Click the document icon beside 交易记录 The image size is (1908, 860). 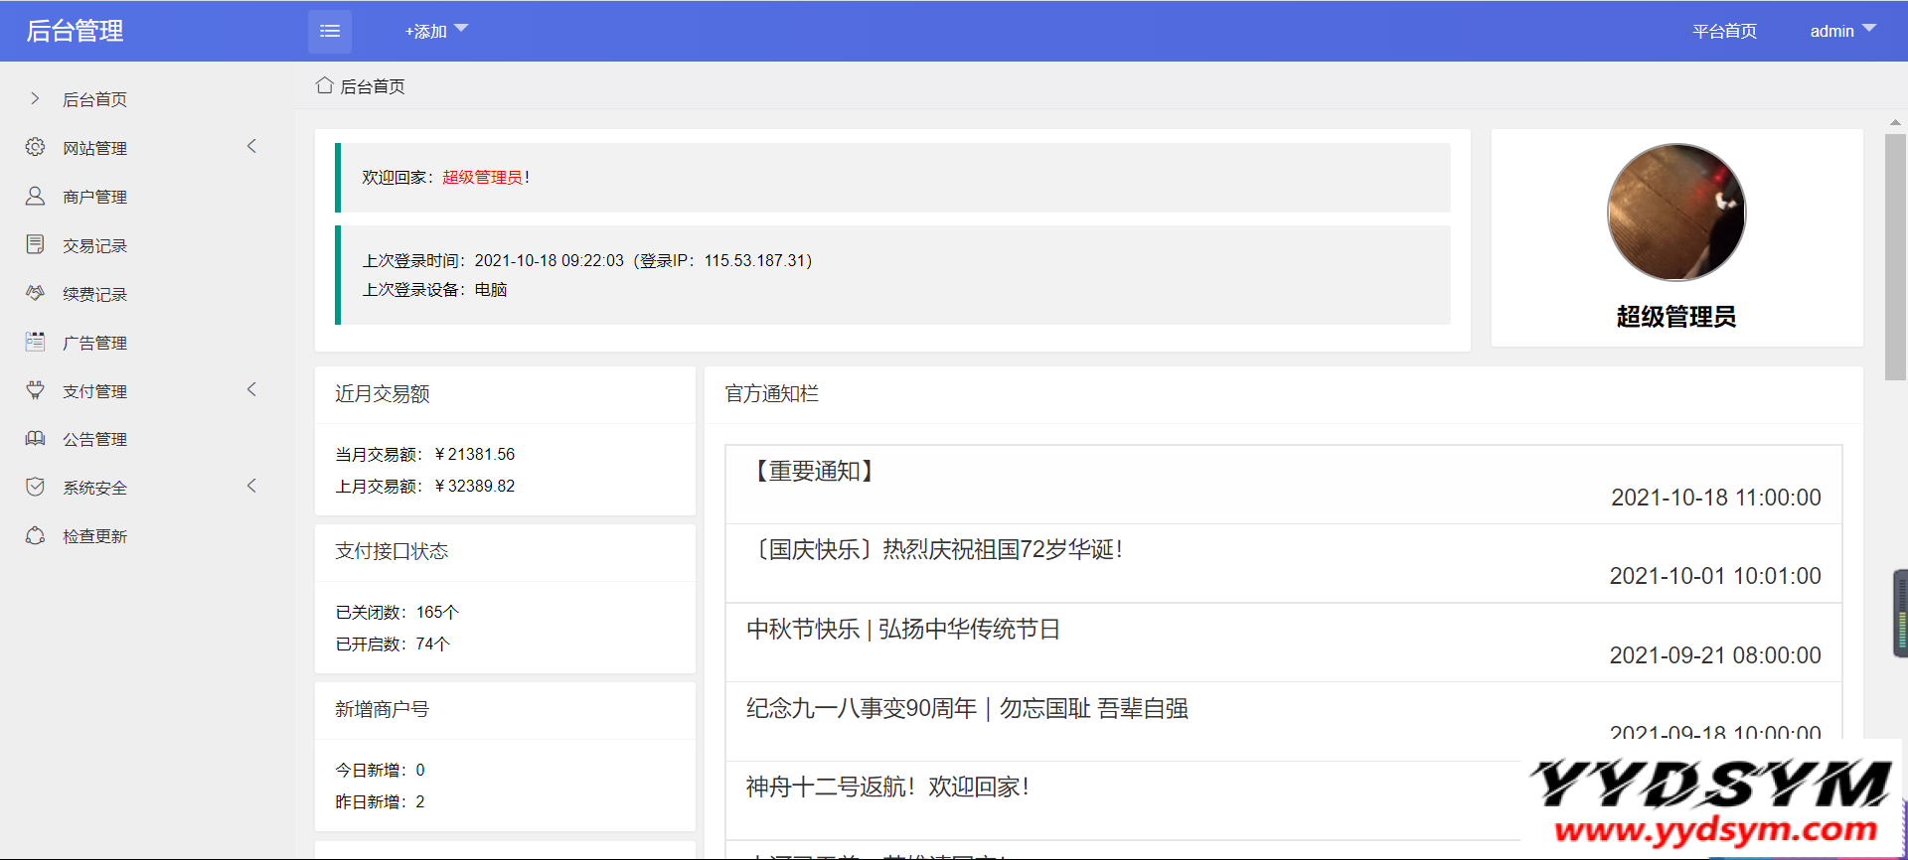point(35,244)
